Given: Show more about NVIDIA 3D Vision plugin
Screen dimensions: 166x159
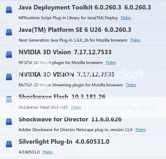Looking at the screenshot, I should tap(111, 62).
